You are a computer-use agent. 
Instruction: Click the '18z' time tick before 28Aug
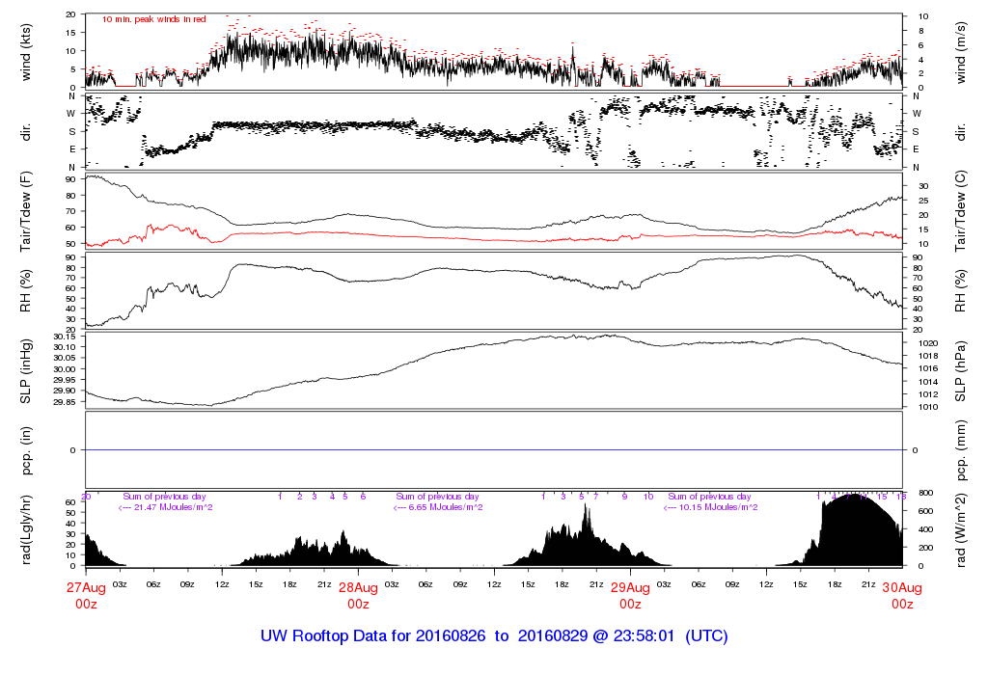click(x=289, y=584)
